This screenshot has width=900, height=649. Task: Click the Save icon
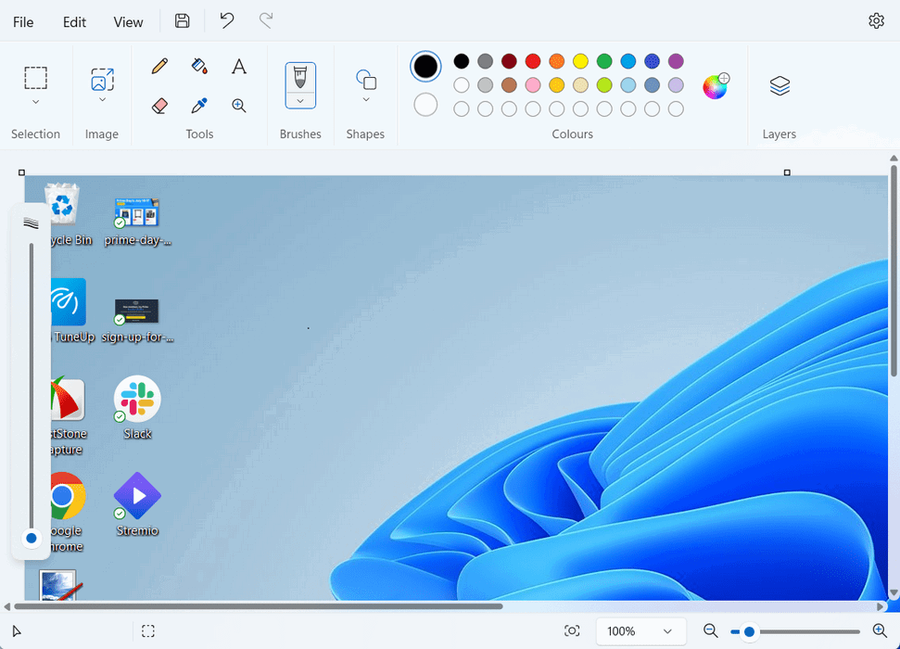pyautogui.click(x=182, y=20)
